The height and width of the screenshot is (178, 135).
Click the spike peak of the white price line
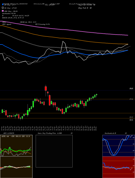tap(63, 41)
